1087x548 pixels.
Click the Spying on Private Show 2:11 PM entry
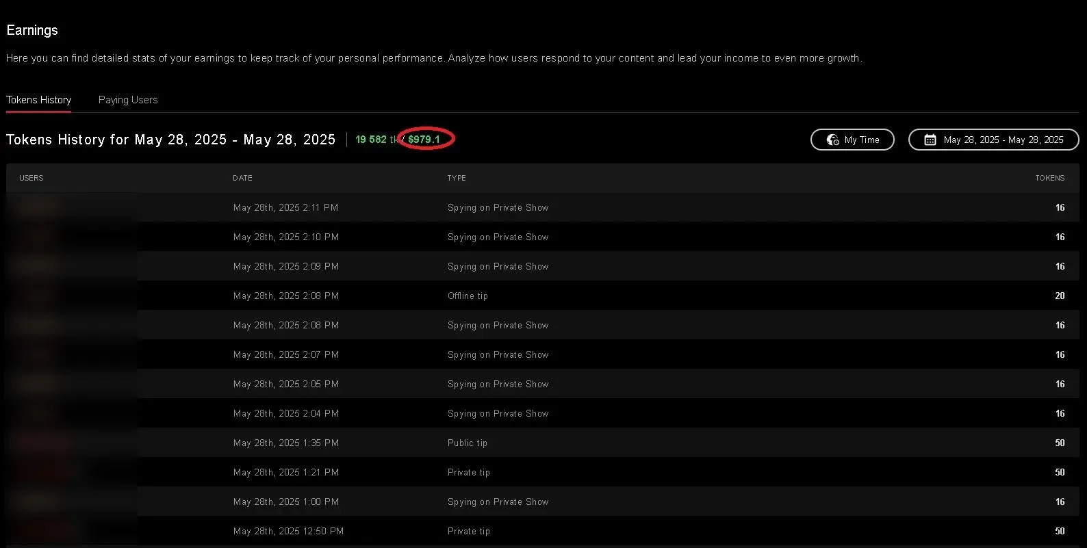pos(498,207)
